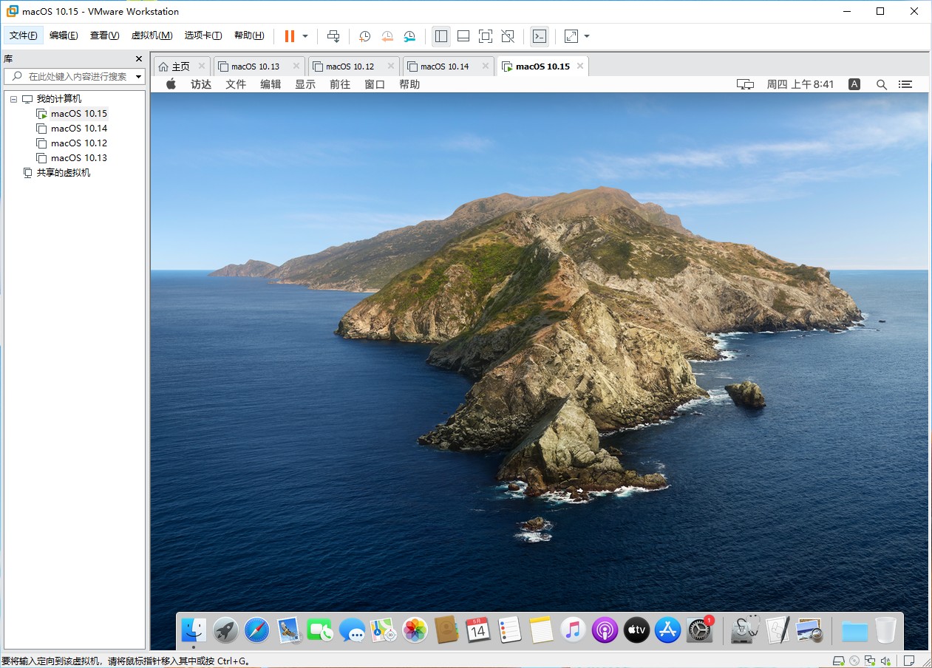Enter full screen mode for the VM

pyautogui.click(x=485, y=35)
